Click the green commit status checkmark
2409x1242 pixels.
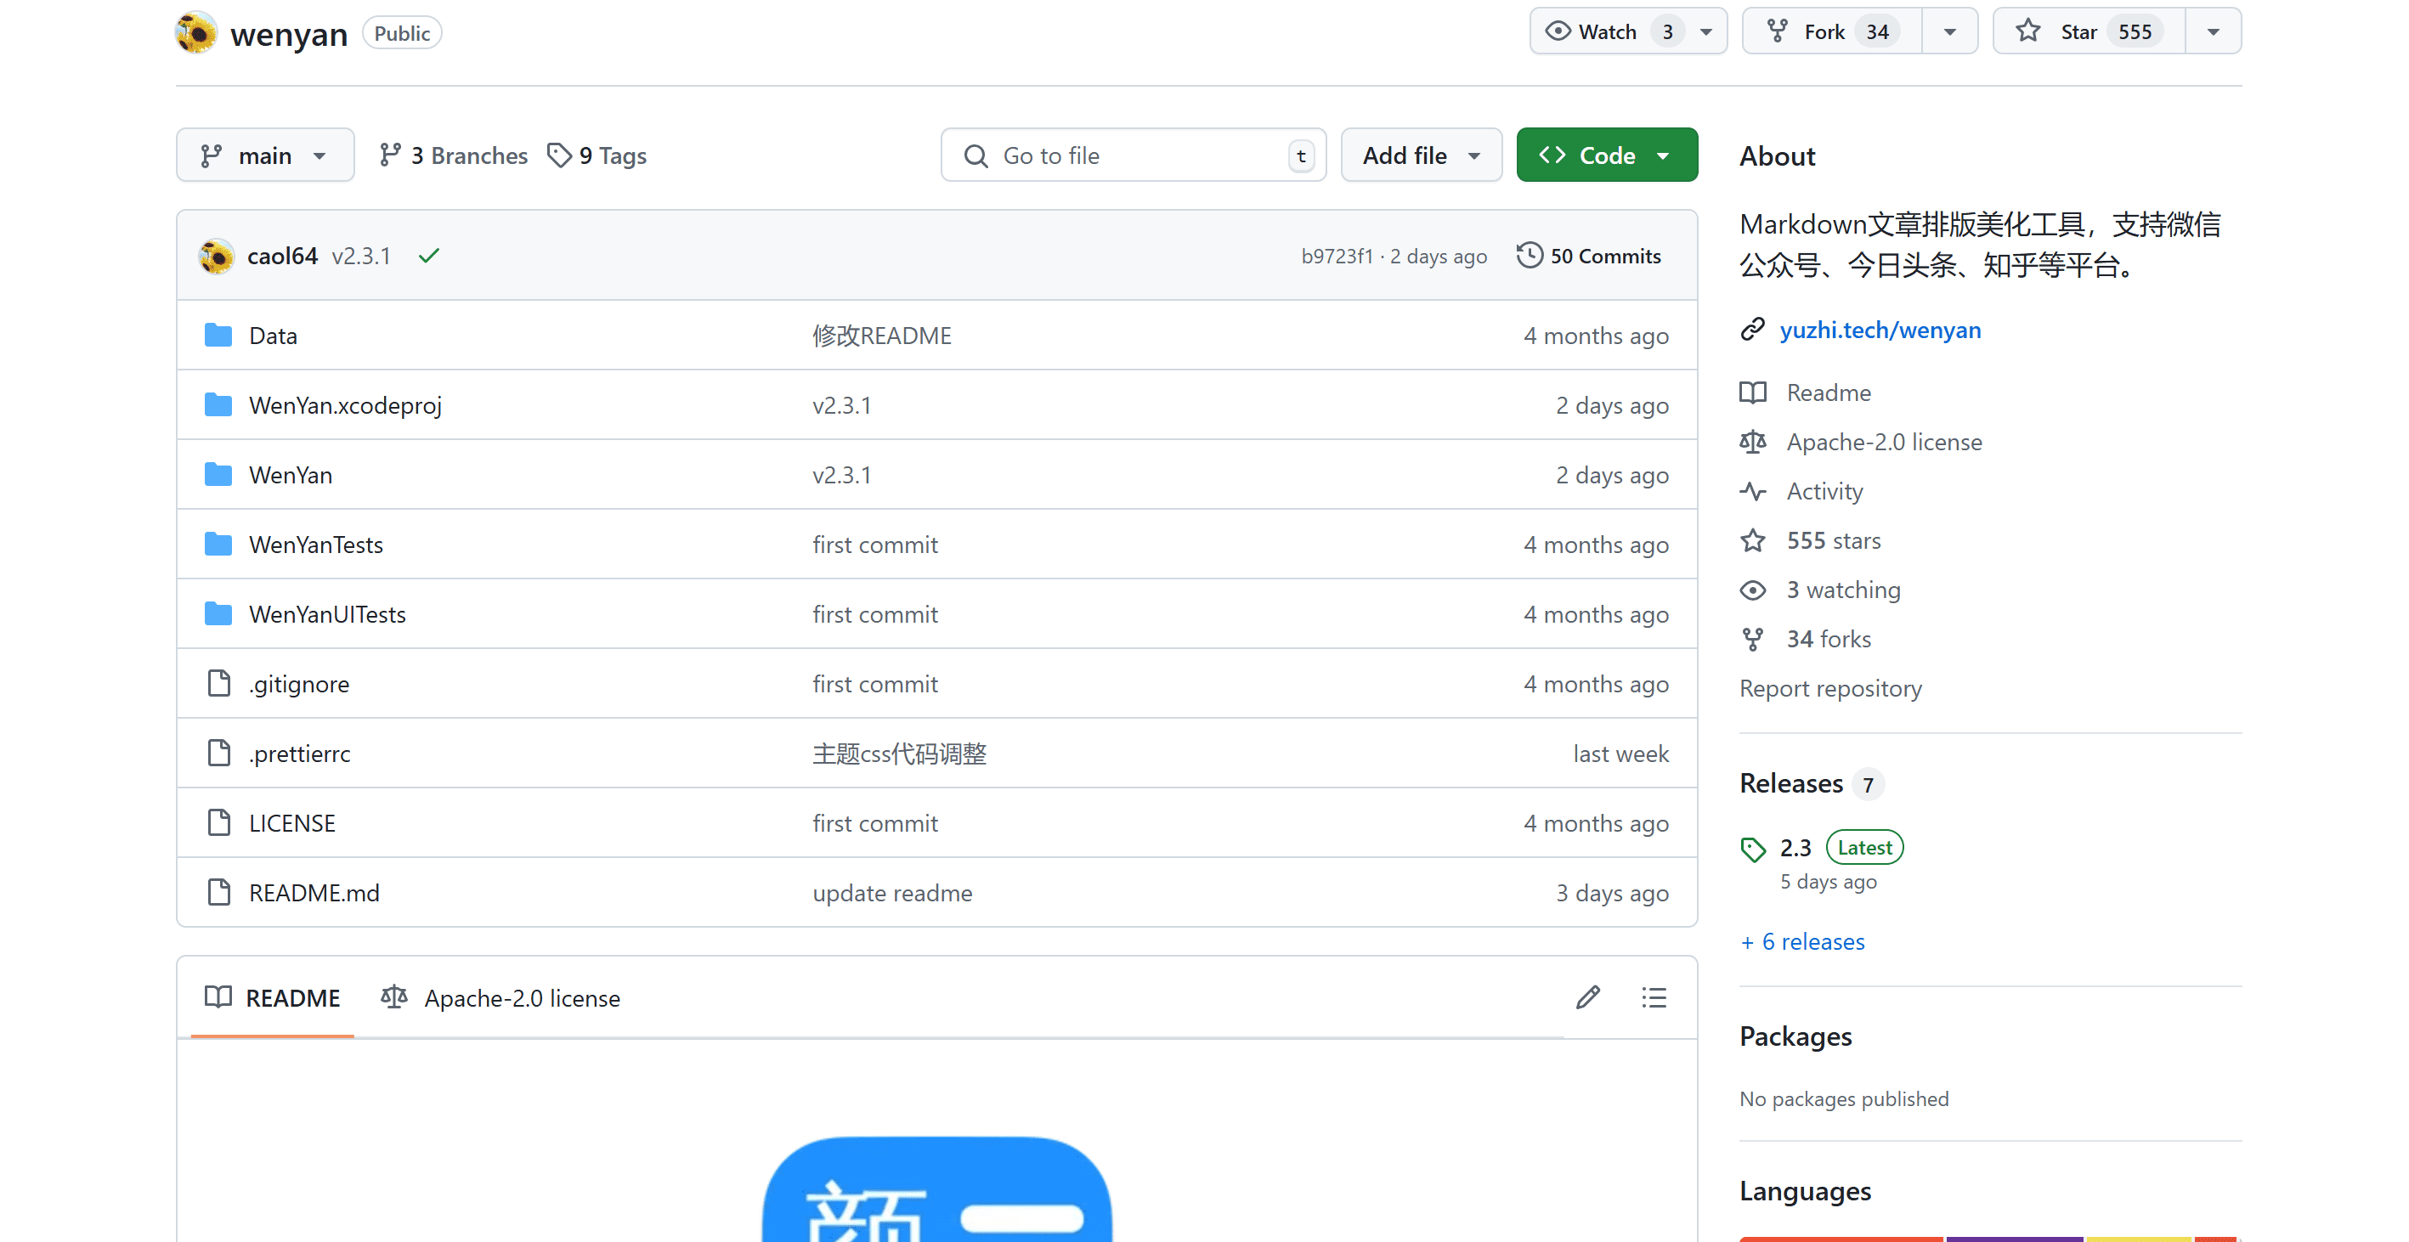429,254
